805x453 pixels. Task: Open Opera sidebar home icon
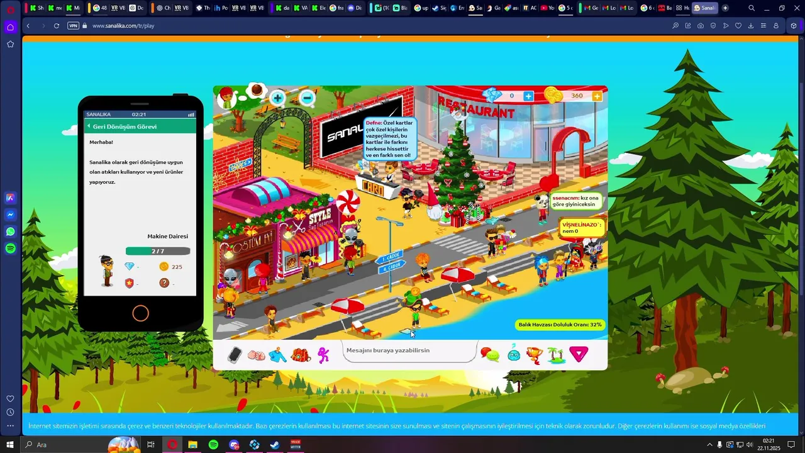10,27
